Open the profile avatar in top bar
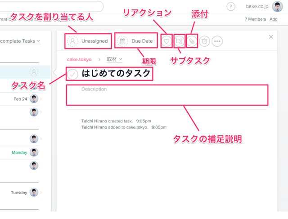Image resolution: width=288 pixels, height=219 pixels. pos(277,6)
